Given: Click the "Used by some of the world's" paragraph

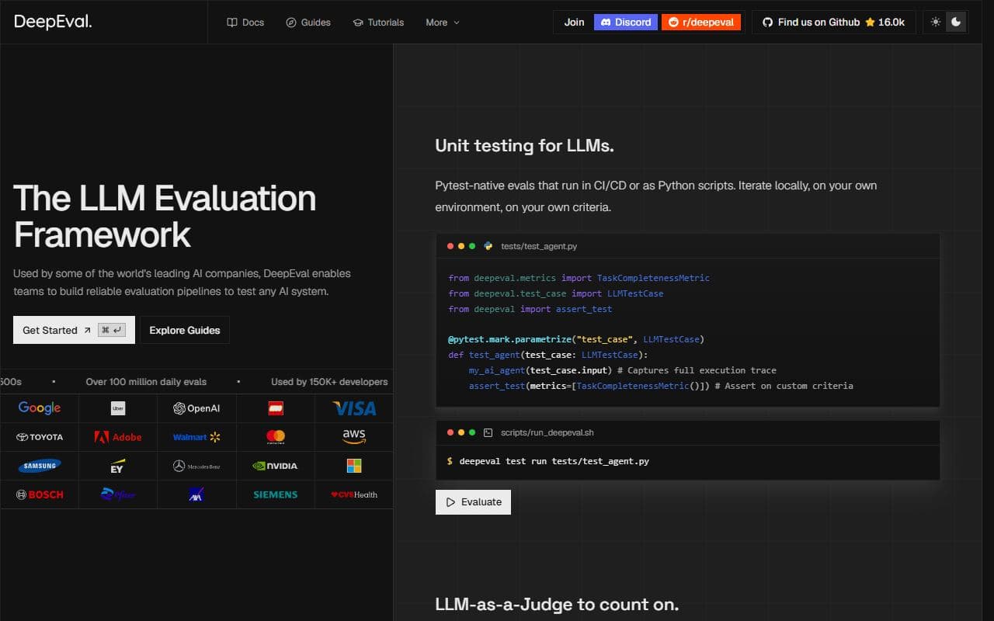Looking at the screenshot, I should (x=182, y=283).
